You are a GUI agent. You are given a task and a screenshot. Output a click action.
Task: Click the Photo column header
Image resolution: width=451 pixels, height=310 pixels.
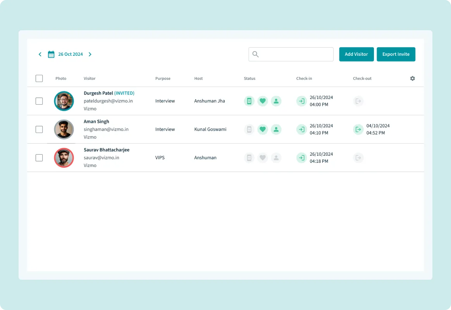[x=61, y=79]
